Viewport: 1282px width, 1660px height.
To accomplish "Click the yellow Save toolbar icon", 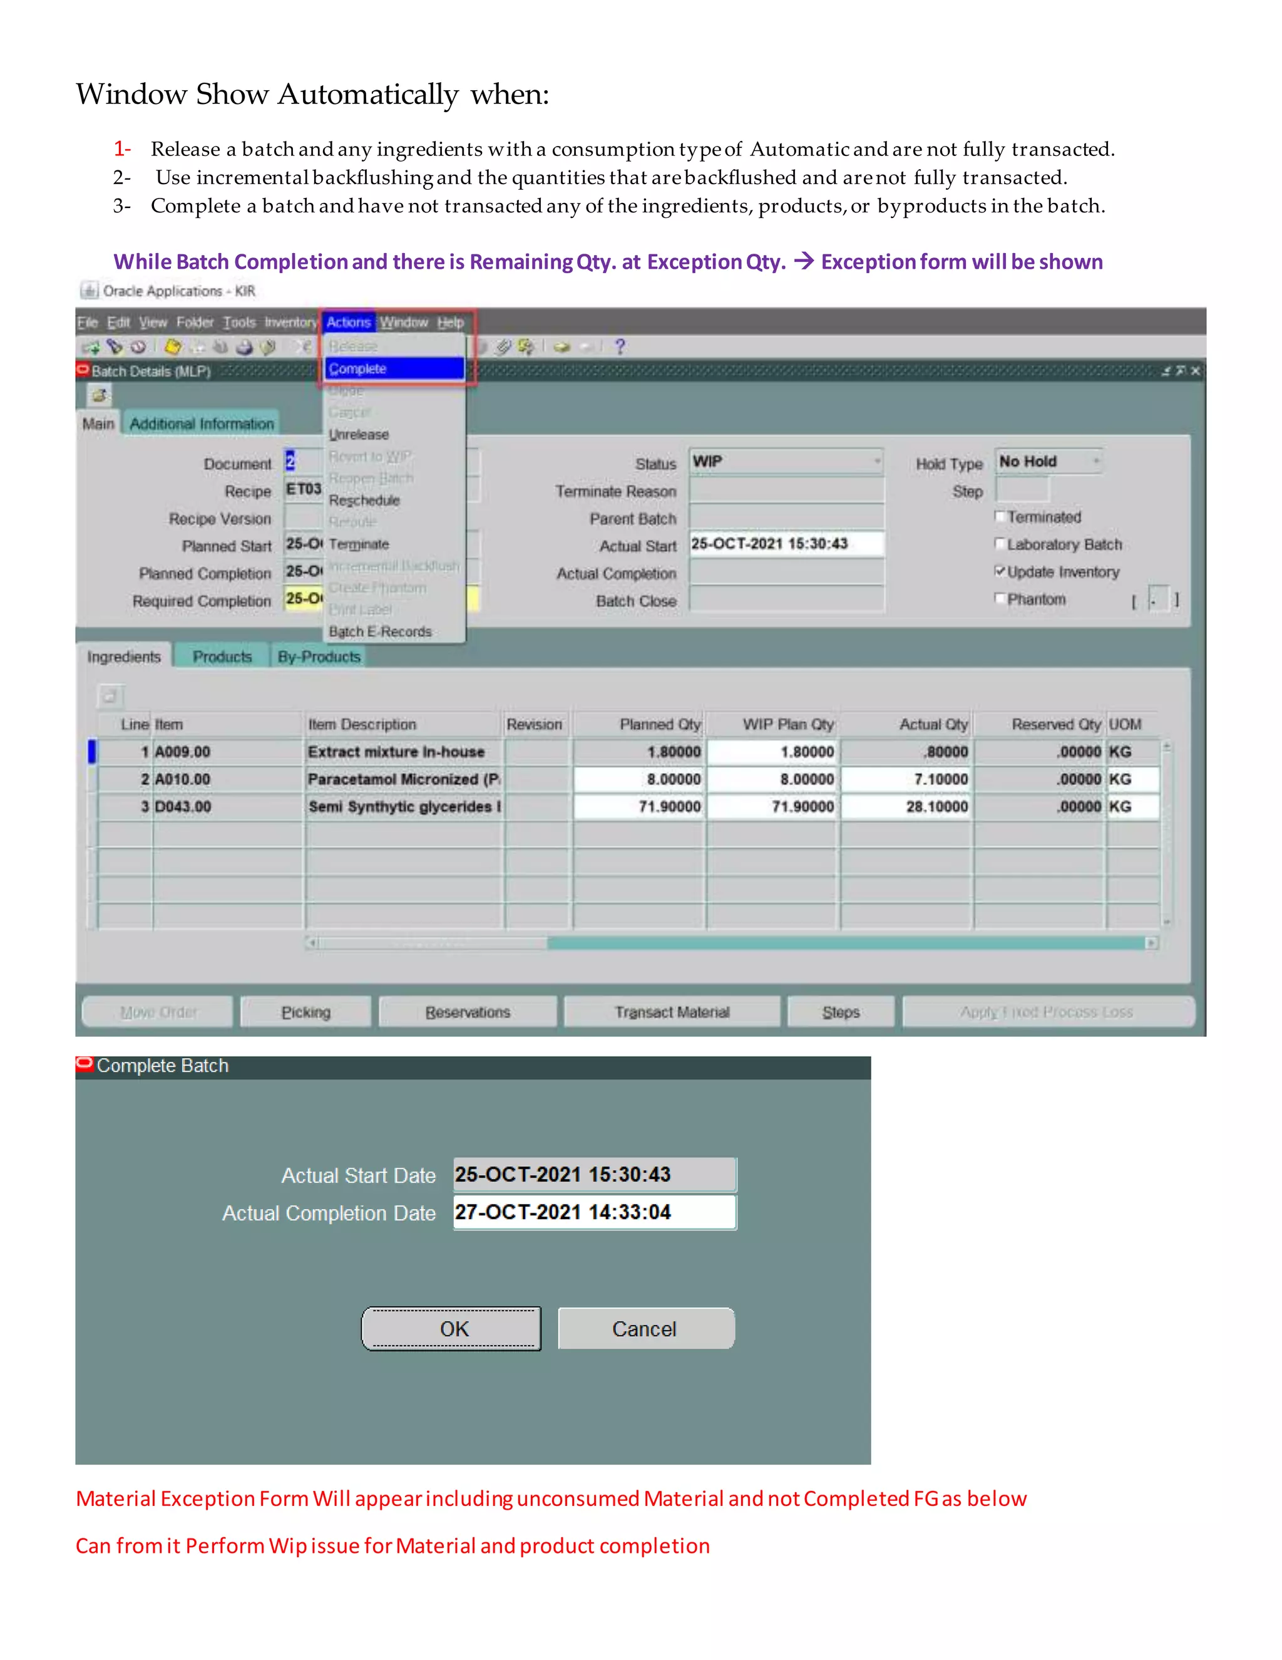I will point(173,348).
